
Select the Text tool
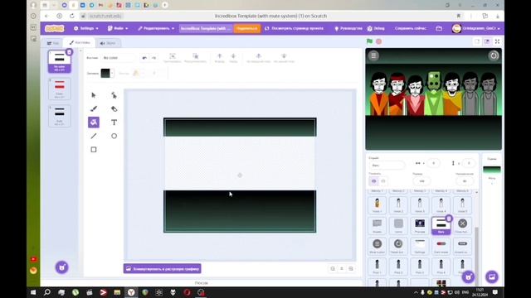tap(114, 123)
